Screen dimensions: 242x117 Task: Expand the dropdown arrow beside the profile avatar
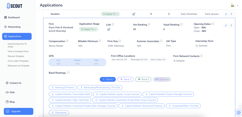[x=238, y=5]
